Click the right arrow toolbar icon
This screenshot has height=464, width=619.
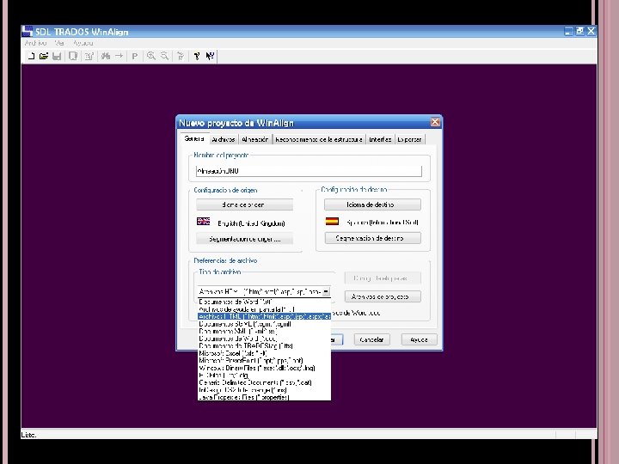click(x=119, y=56)
